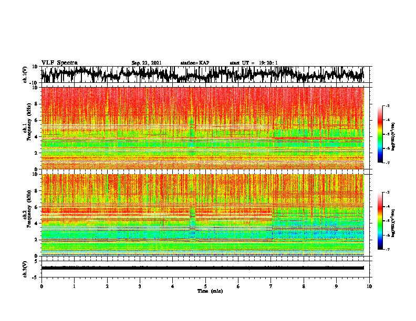The image size is (416, 321).
Task: Click inside the ch.1 spectrogram panel
Action: (202, 128)
